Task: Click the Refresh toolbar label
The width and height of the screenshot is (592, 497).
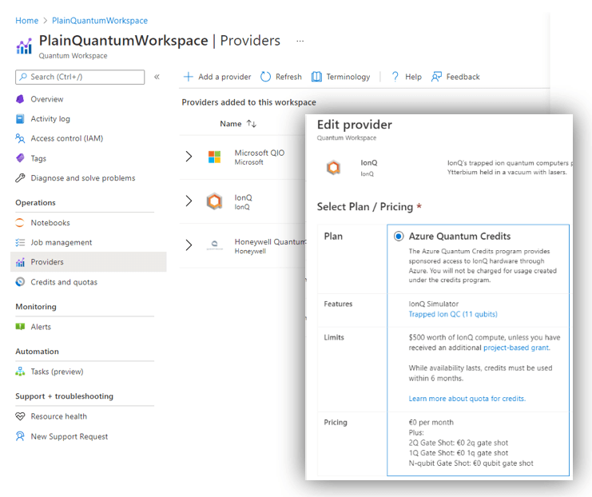Action: (288, 77)
